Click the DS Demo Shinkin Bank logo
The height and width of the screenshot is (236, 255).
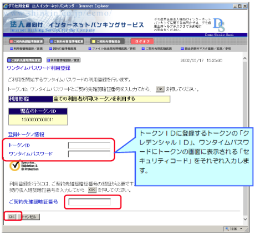point(219,25)
